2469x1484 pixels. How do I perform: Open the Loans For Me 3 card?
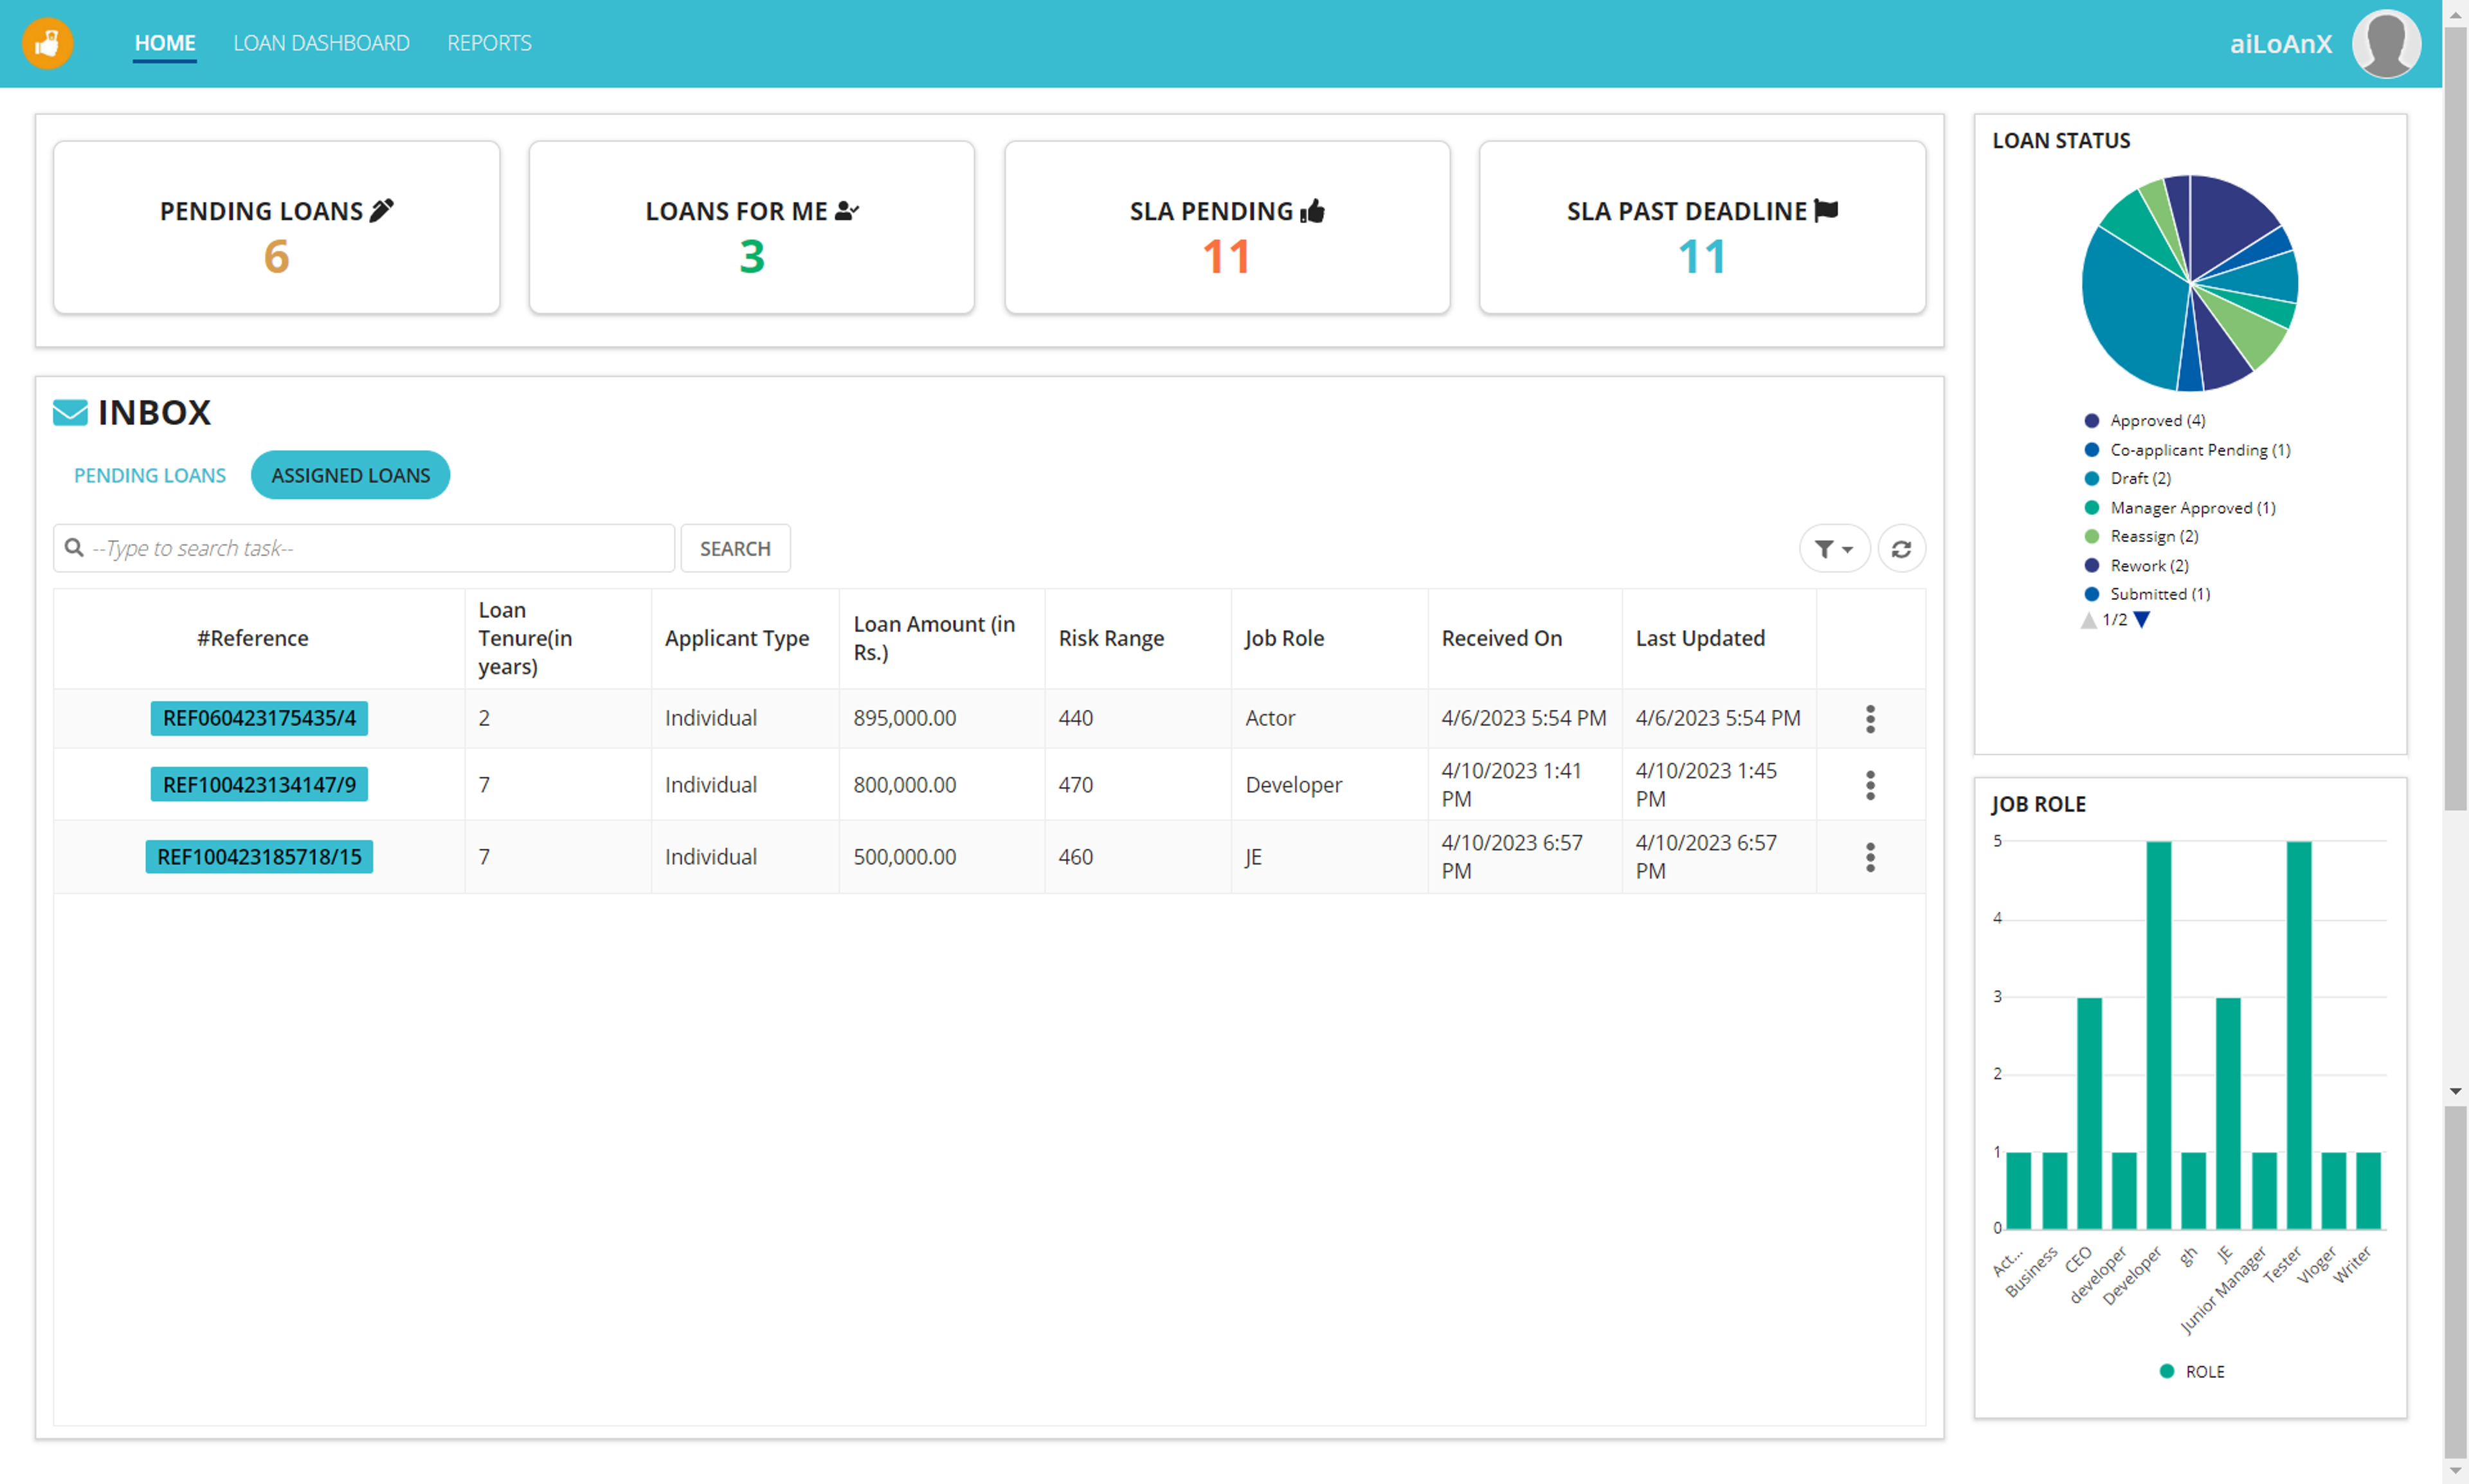point(752,228)
